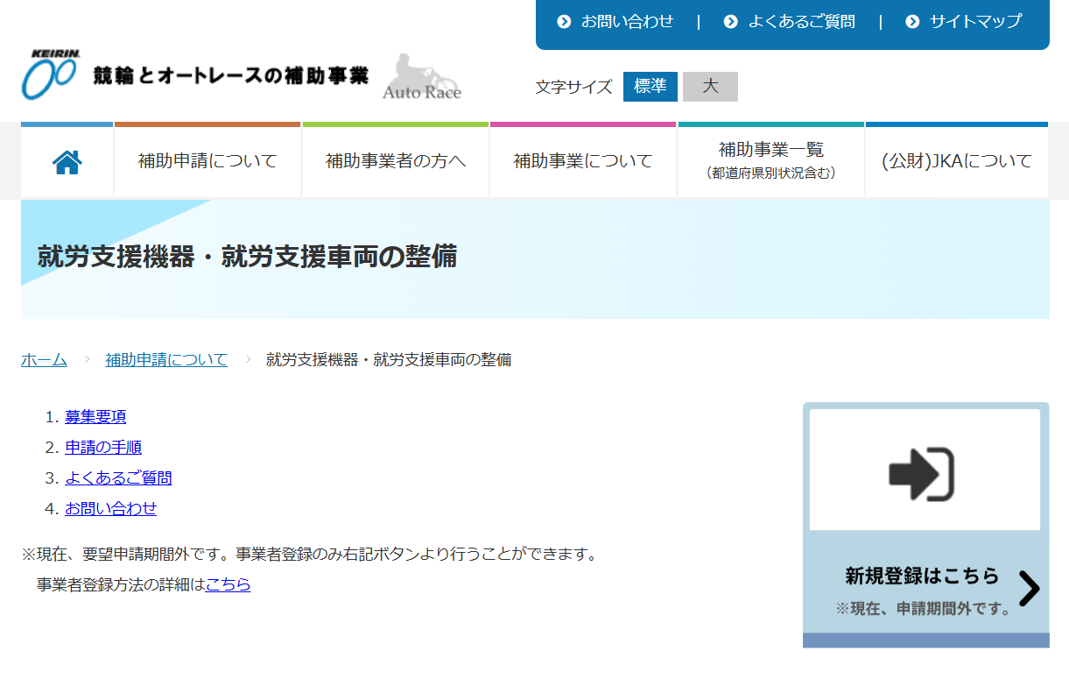1069x679 pixels.
Task: Open 補助事業について menu
Action: 583,161
